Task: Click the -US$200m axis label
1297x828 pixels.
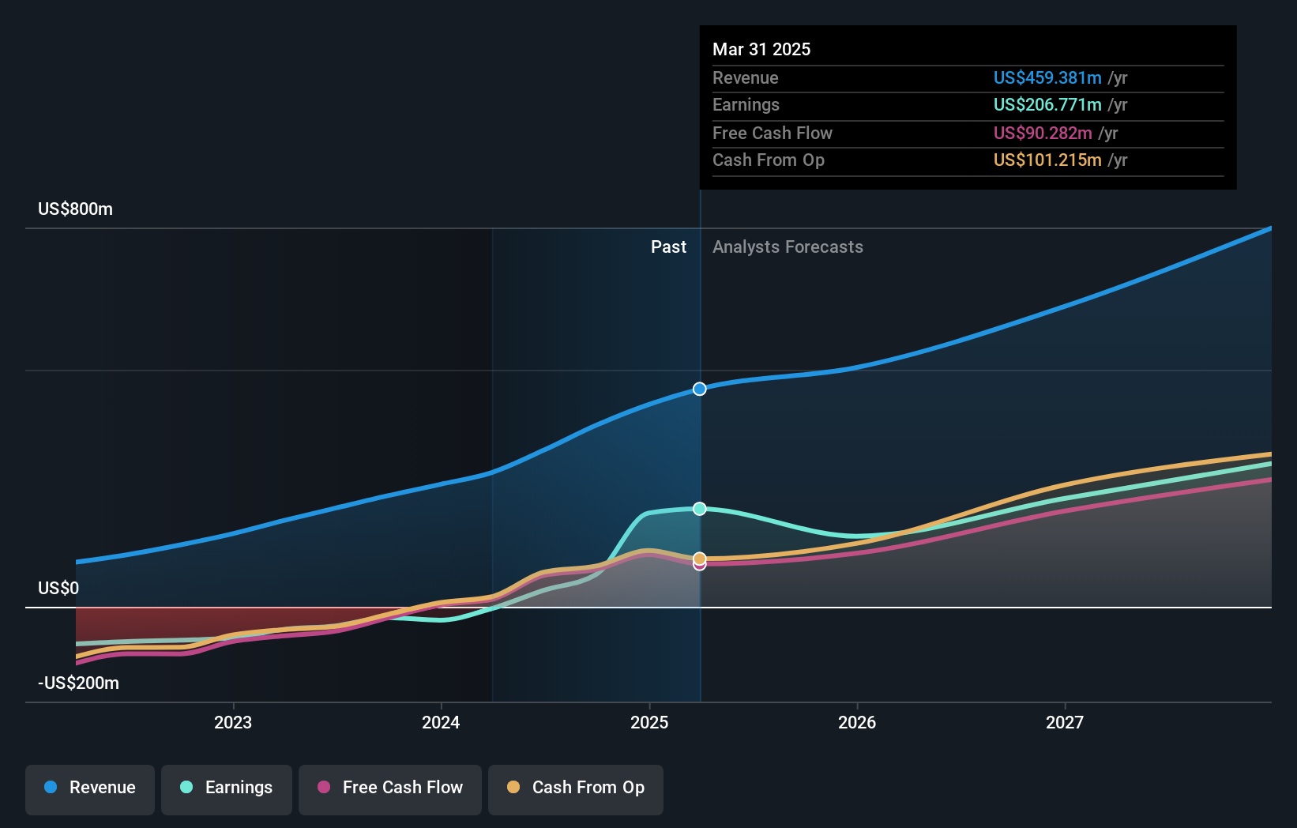Action: pos(79,683)
